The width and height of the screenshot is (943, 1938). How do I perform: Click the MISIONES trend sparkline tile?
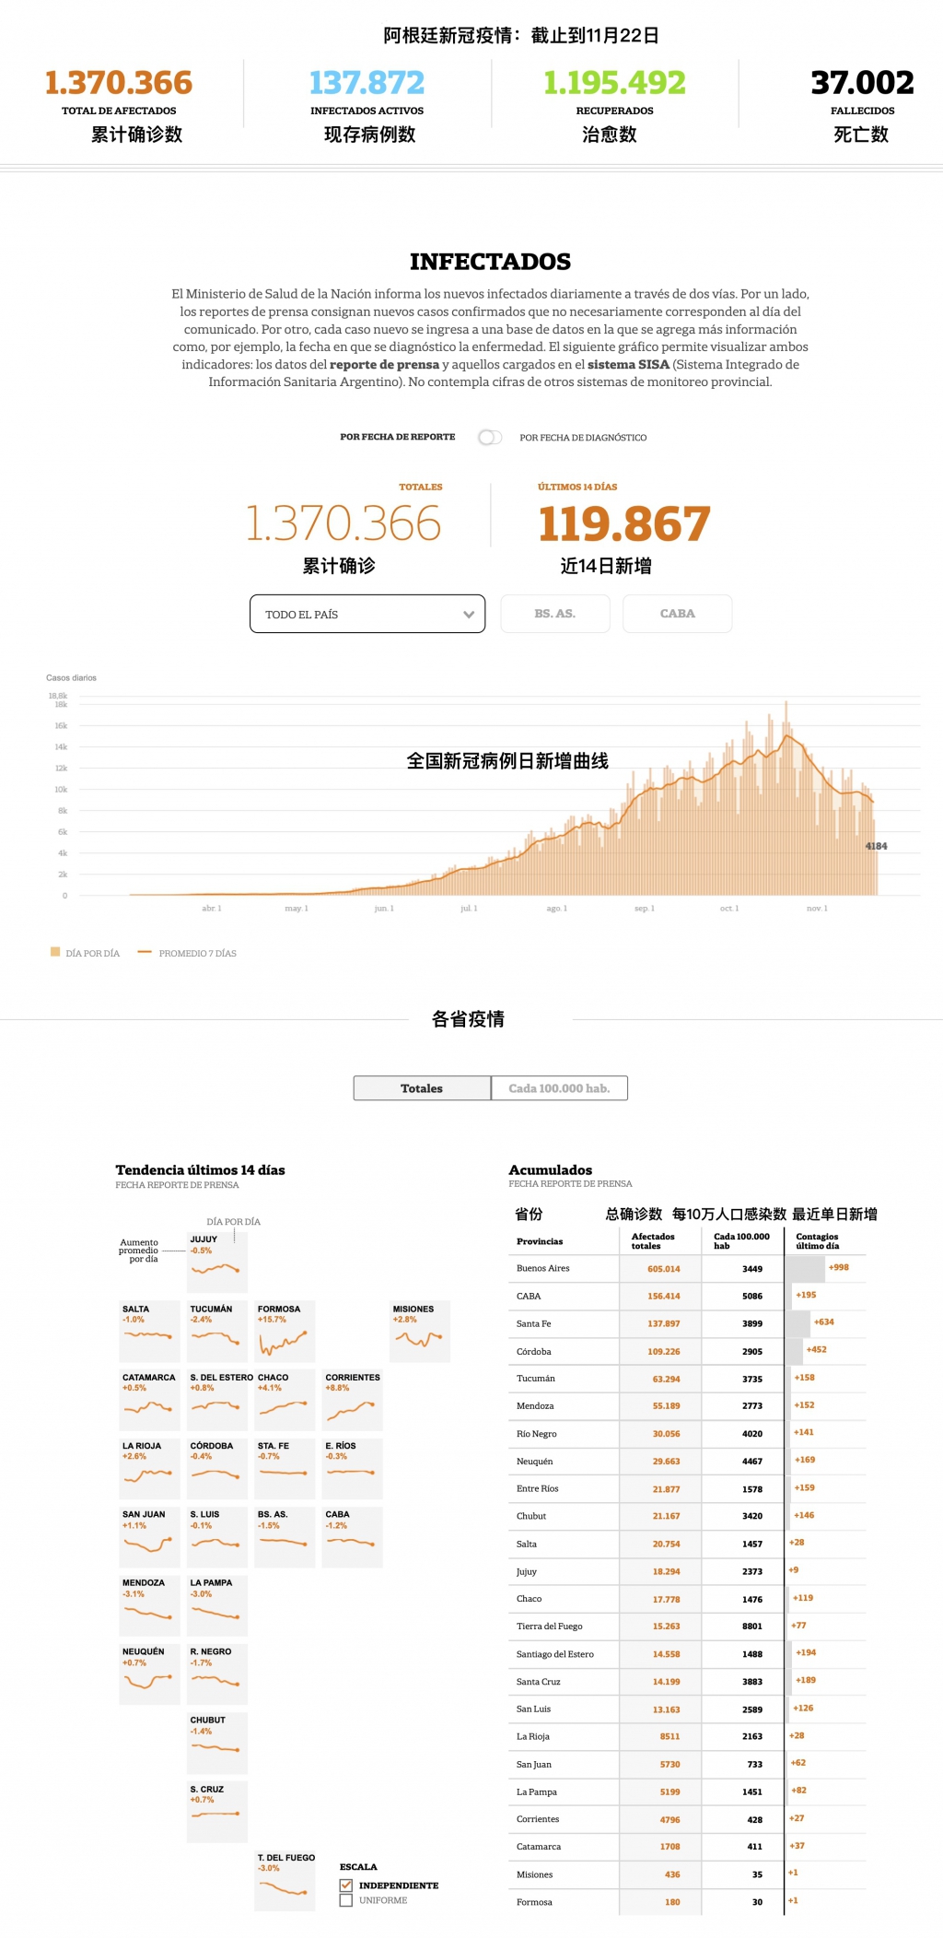point(419,1331)
